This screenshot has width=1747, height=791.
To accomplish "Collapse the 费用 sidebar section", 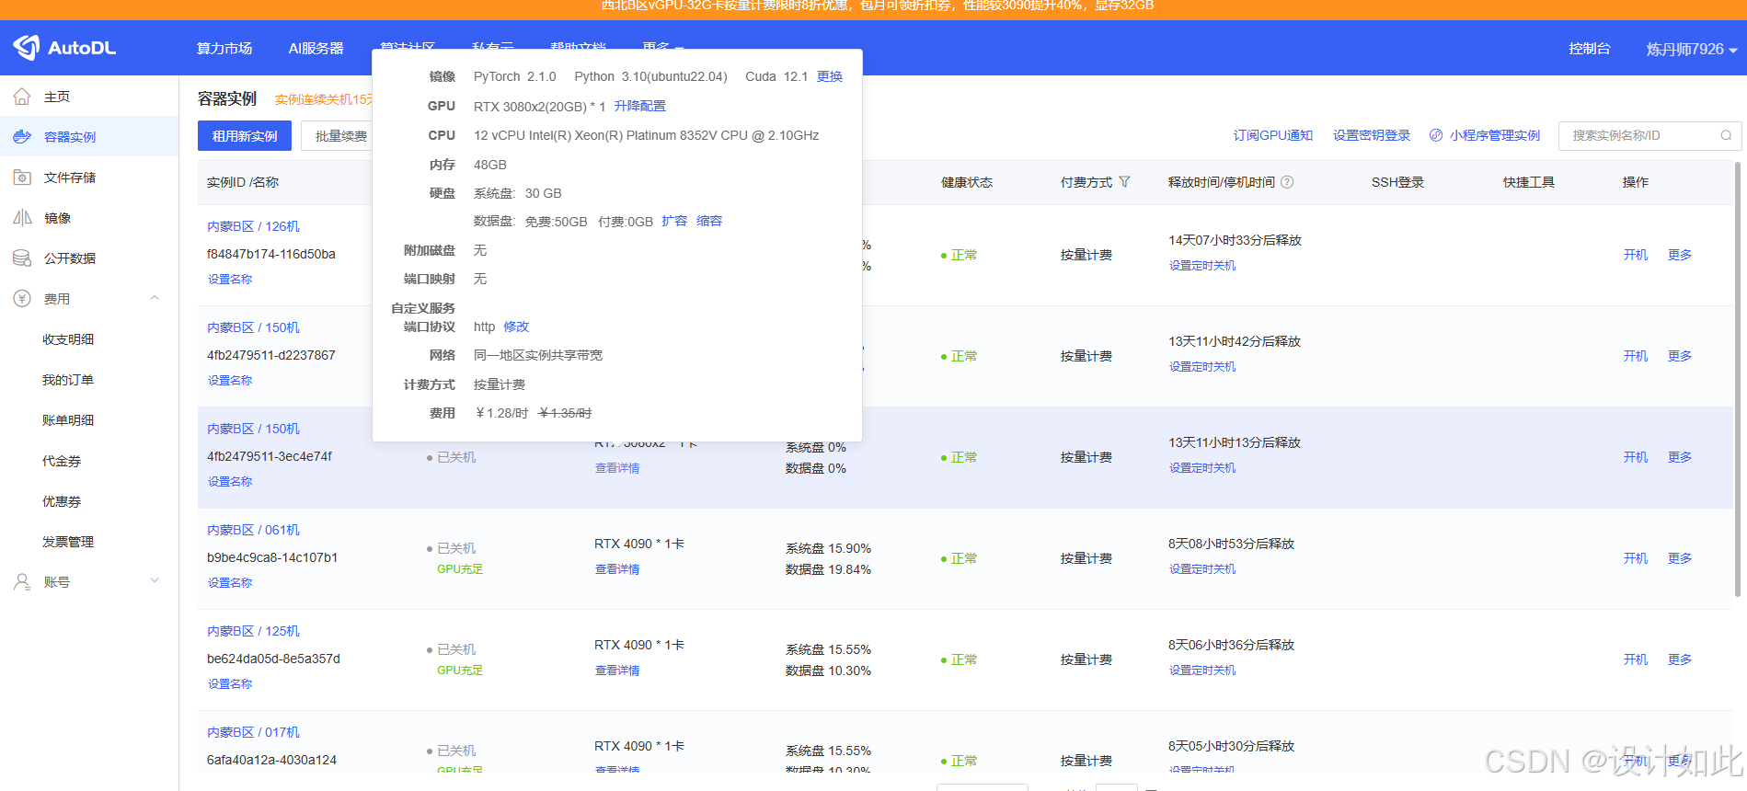I will click(x=155, y=298).
